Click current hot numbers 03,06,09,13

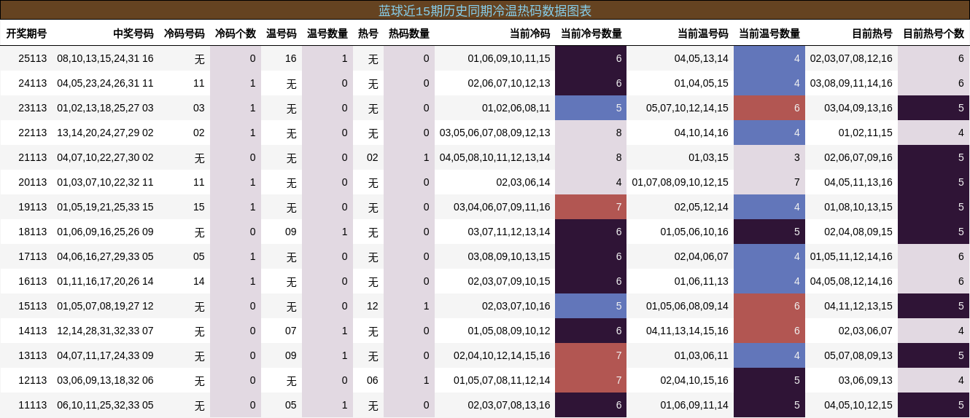[865, 380]
